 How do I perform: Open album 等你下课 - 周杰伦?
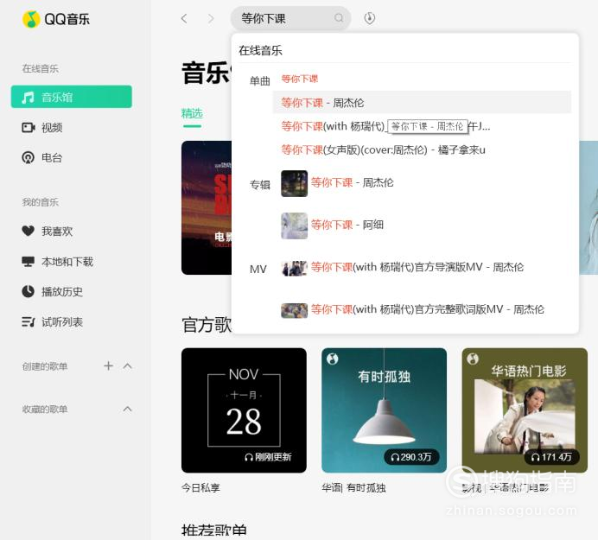pyautogui.click(x=352, y=182)
